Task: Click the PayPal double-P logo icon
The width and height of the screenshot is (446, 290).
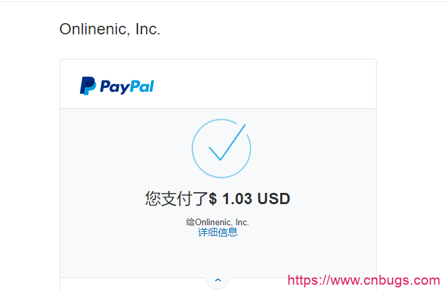Action: (x=88, y=86)
